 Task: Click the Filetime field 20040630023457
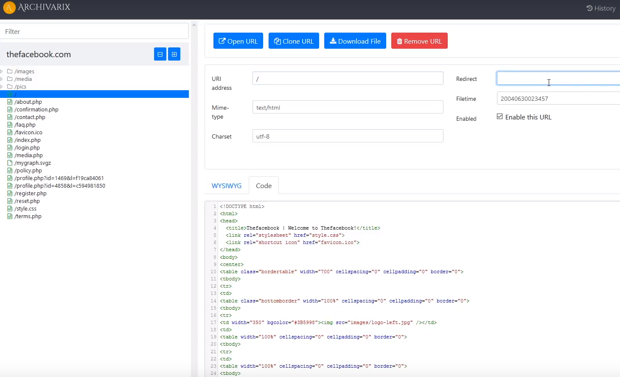558,98
